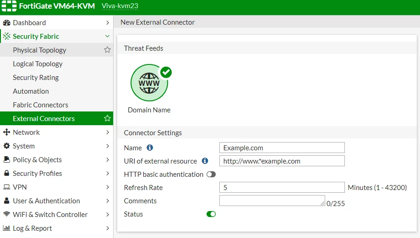The height and width of the screenshot is (238, 420).
Task: Click the WiFi & Switch Controller icon
Action: pos(6,214)
